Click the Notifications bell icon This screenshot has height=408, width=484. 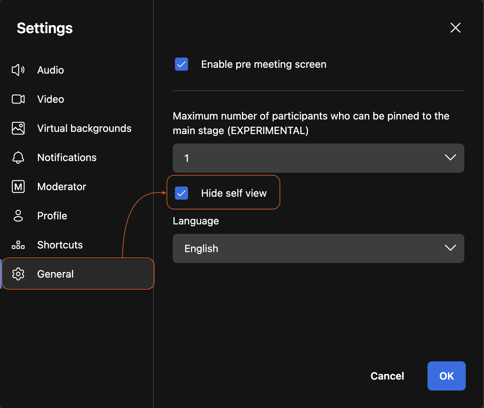click(x=18, y=157)
